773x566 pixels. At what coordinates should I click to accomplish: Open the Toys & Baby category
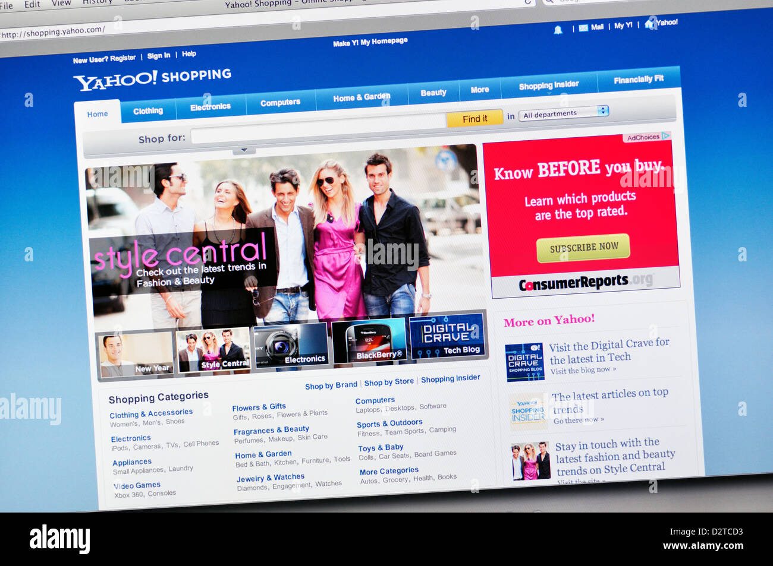(x=381, y=448)
